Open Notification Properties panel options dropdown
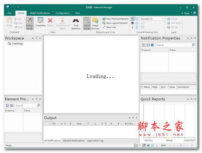This screenshot has width=202, height=153. click(188, 38)
